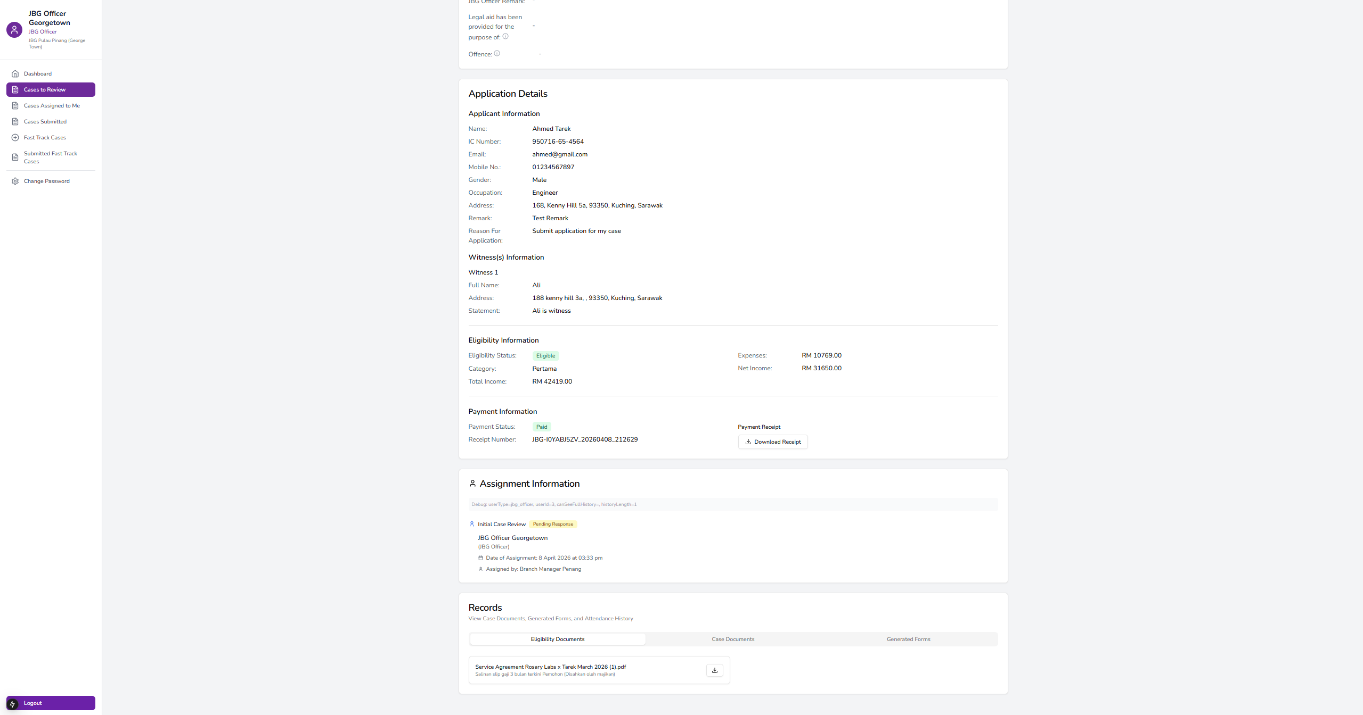Click the Service Agreement Rosary Labs file entry
The image size is (1363, 715).
point(550,667)
